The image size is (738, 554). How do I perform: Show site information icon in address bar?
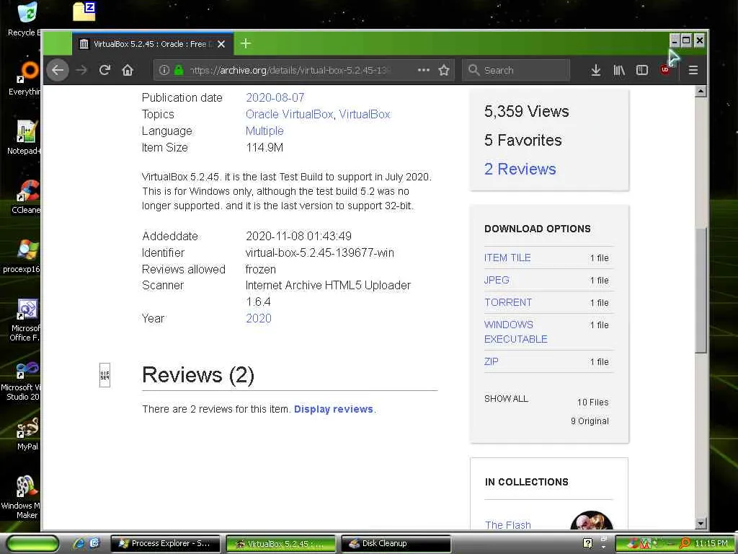point(164,70)
